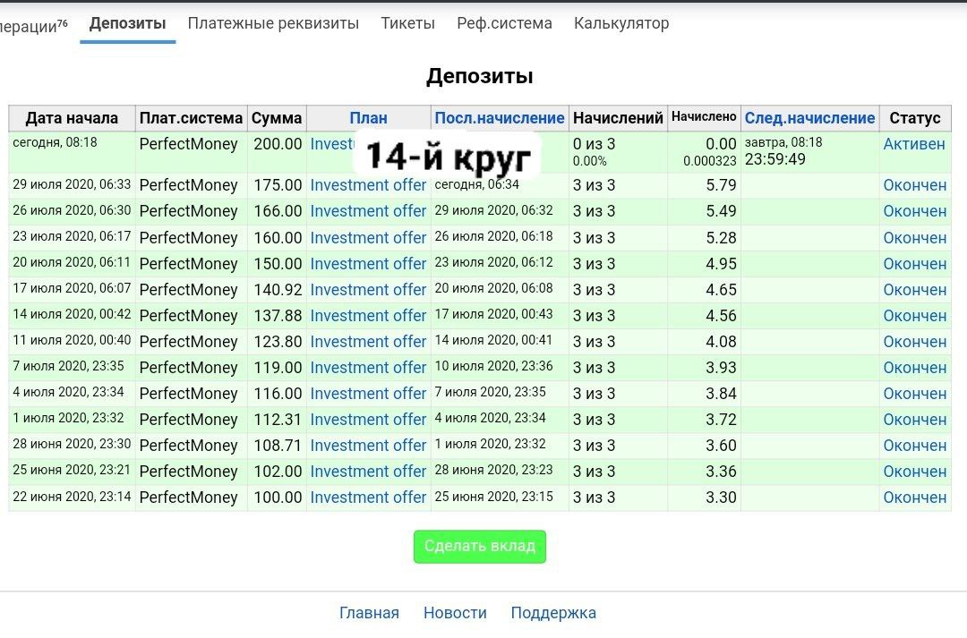967x638 pixels.
Task: Open Investment offer link for 116.00 deposit
Action: click(x=368, y=393)
